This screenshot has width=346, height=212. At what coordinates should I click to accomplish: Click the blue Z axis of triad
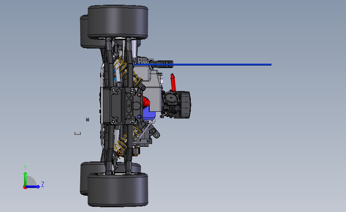tap(33, 187)
